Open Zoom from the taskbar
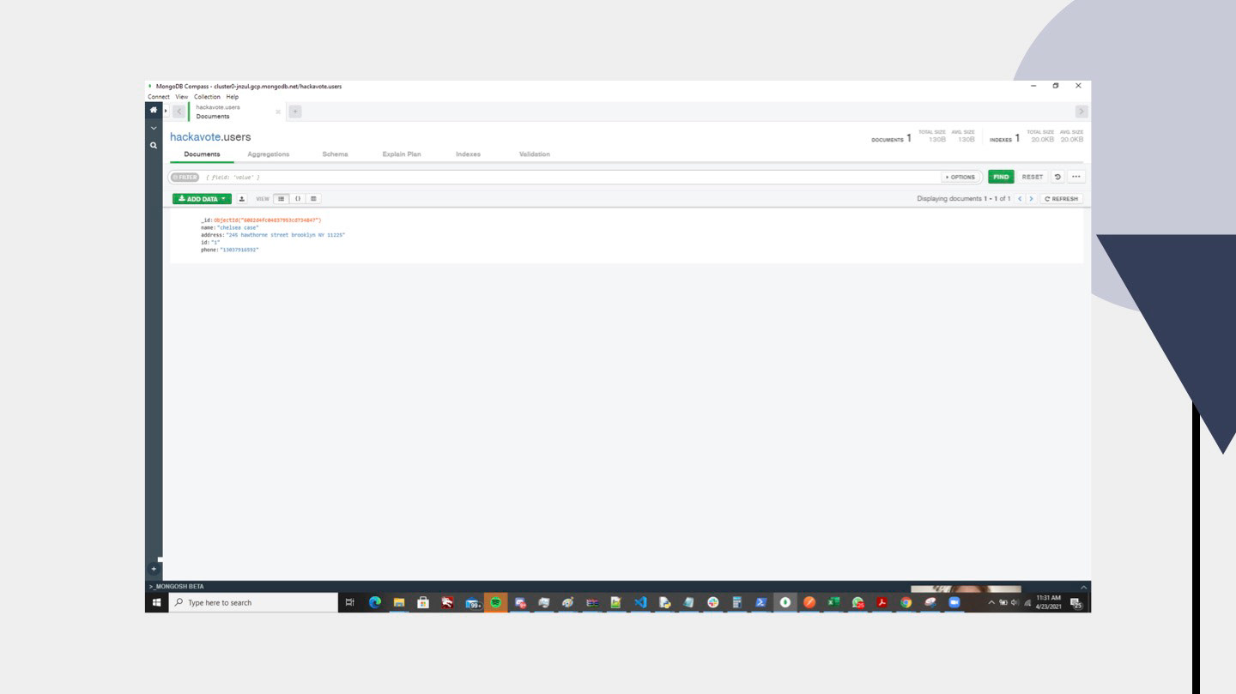The image size is (1236, 694). (954, 602)
